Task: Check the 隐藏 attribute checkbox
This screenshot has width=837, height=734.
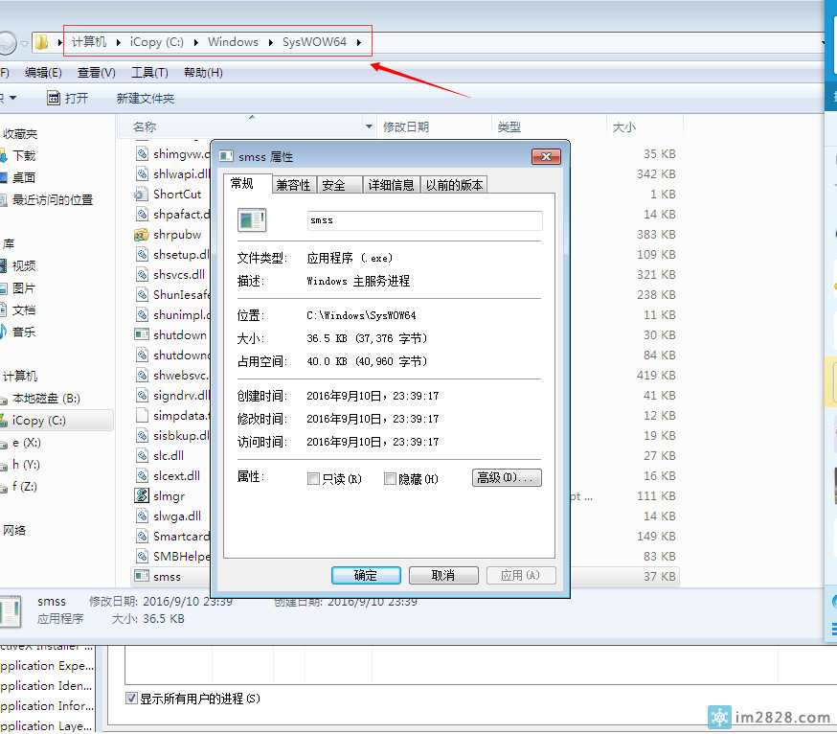Action: (390, 479)
